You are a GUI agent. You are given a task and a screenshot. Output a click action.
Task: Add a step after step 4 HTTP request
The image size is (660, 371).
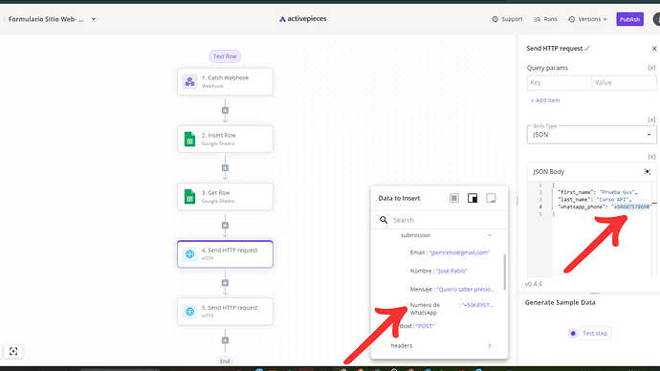click(x=225, y=283)
